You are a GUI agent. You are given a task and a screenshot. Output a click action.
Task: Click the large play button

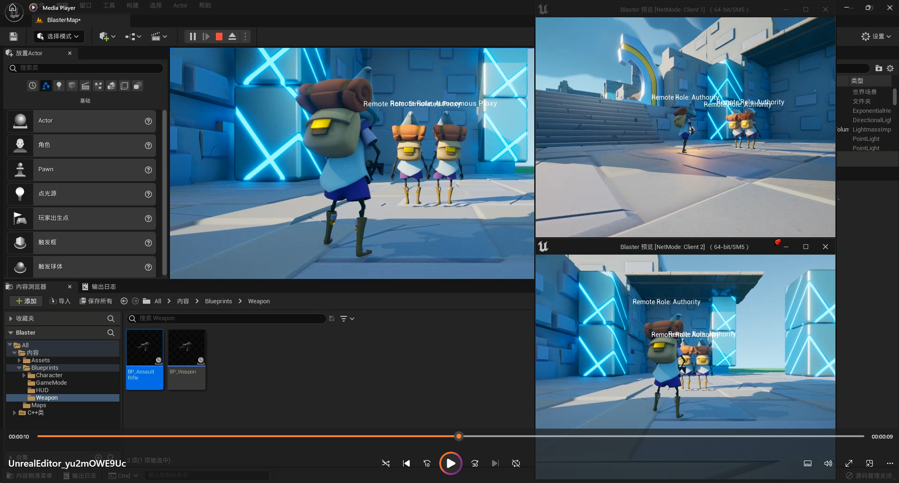point(451,463)
